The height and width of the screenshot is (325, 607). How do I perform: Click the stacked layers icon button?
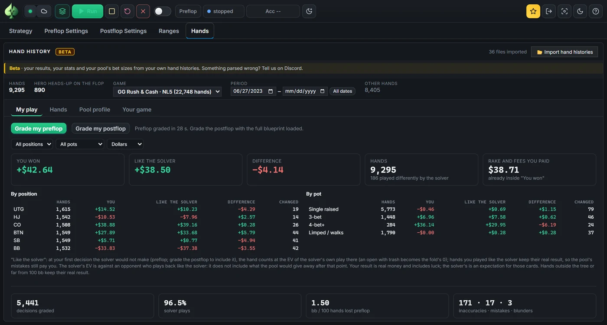(62, 11)
